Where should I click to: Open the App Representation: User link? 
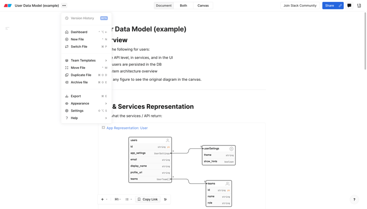tap(127, 128)
